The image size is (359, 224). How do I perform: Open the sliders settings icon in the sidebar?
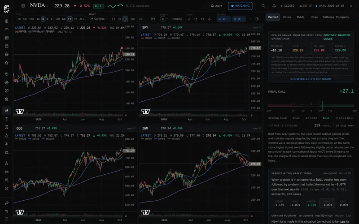point(7,211)
